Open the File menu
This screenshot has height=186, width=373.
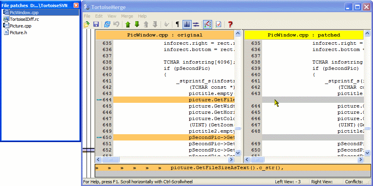tap(87, 16)
